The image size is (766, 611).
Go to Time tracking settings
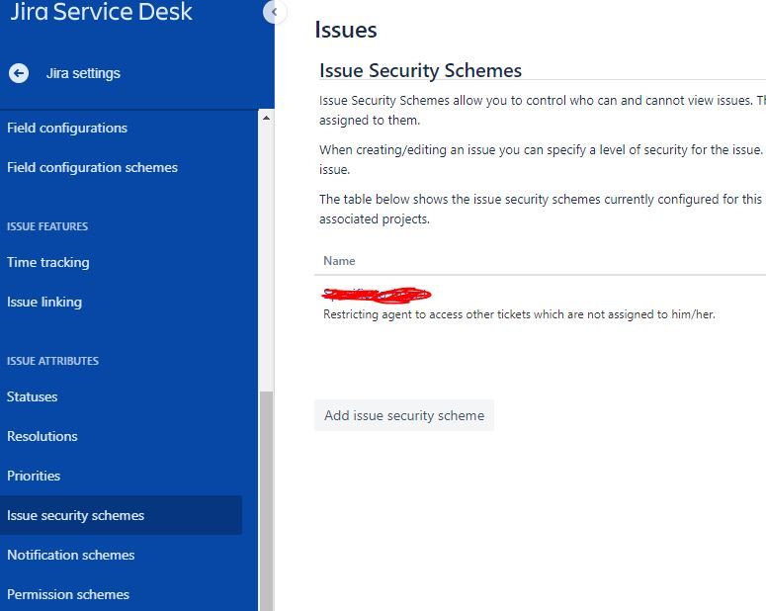47,262
